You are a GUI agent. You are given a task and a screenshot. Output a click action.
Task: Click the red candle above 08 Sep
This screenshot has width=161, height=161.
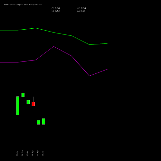tap(33, 104)
